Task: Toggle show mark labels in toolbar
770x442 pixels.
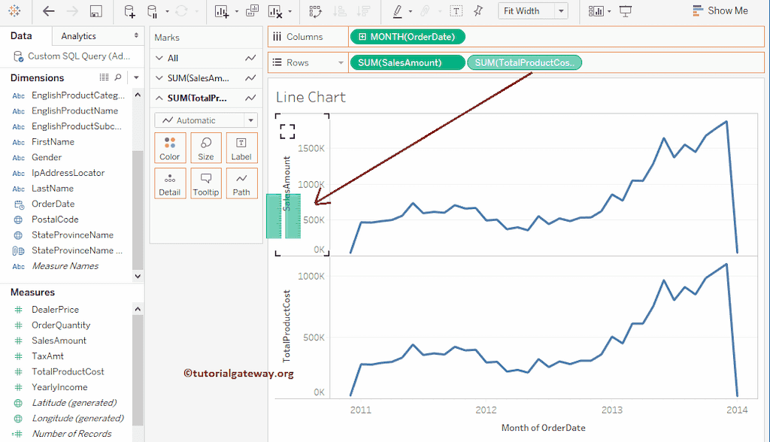Action: click(456, 11)
